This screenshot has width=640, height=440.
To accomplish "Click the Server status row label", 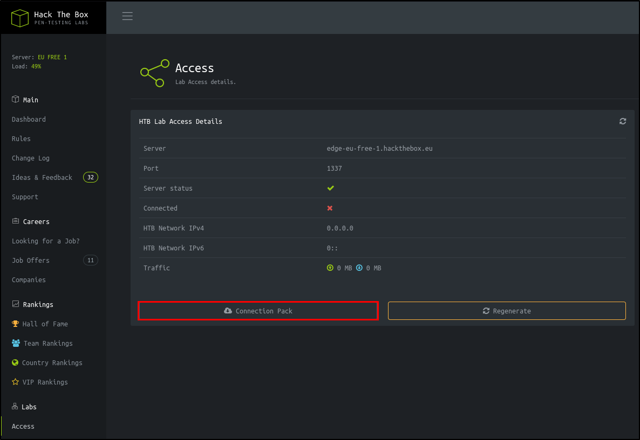I will pos(168,188).
